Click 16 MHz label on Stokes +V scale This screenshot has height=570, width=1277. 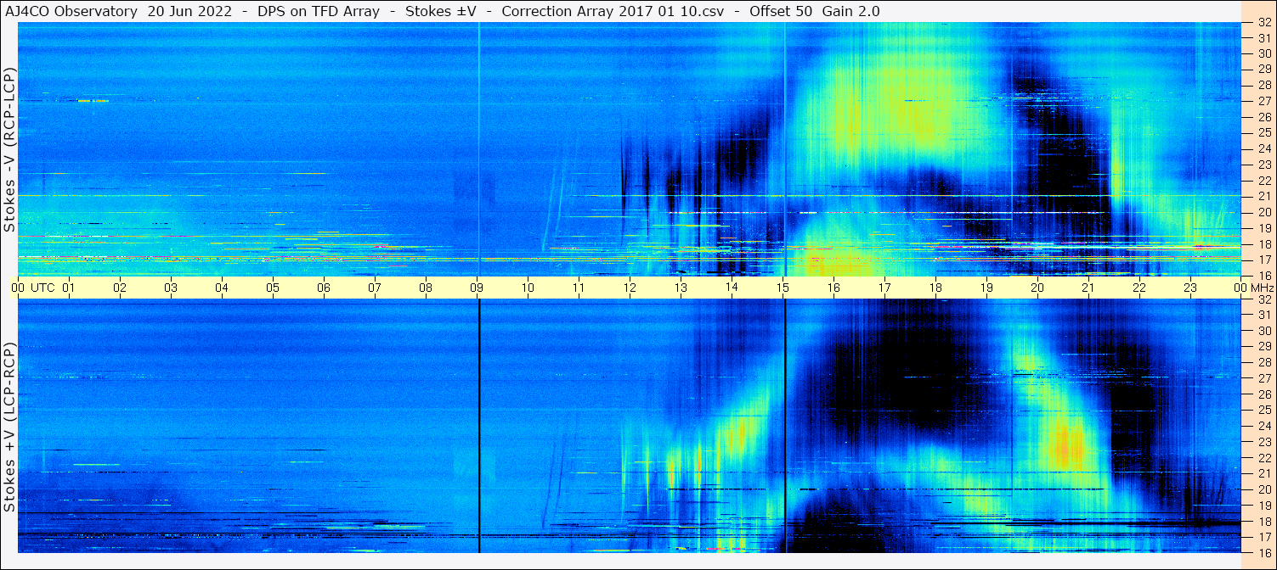pos(1263,552)
